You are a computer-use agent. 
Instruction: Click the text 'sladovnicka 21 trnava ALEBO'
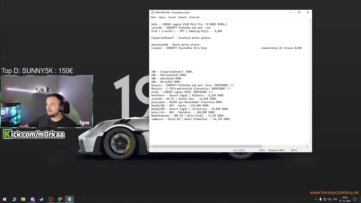tap(281, 48)
